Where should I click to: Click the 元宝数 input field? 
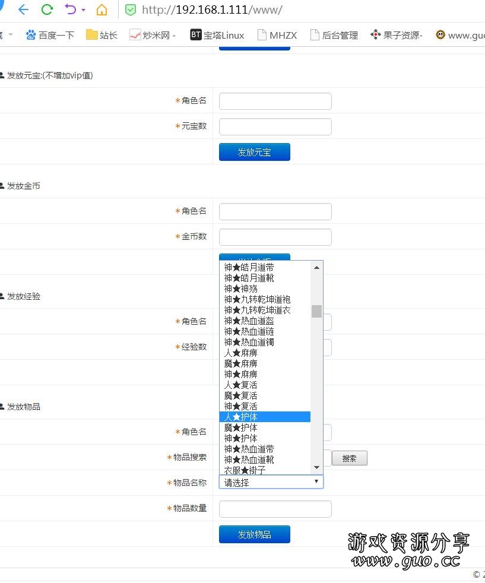[x=275, y=126]
